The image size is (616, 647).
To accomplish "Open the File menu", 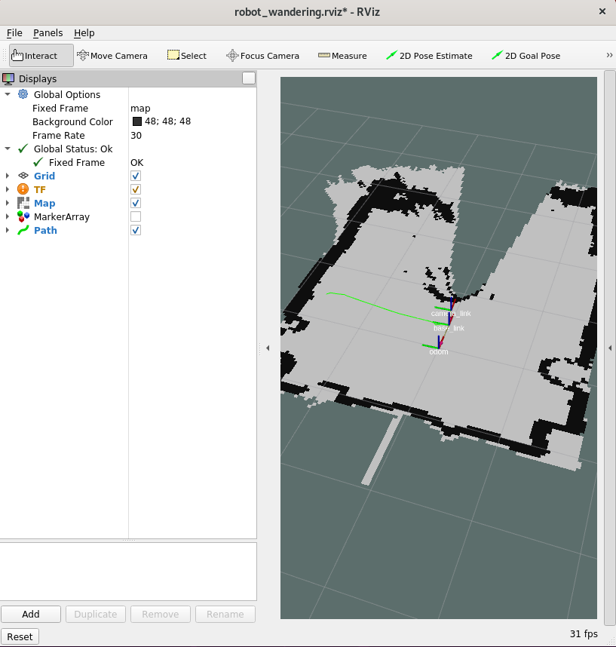I will click(14, 33).
